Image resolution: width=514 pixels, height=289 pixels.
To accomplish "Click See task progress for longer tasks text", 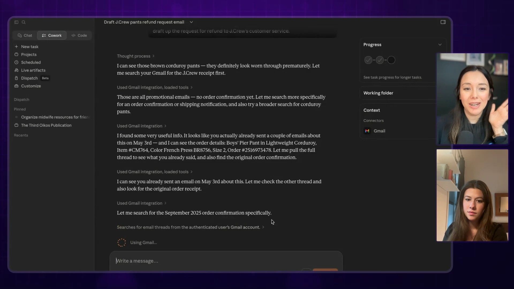I will (392, 77).
